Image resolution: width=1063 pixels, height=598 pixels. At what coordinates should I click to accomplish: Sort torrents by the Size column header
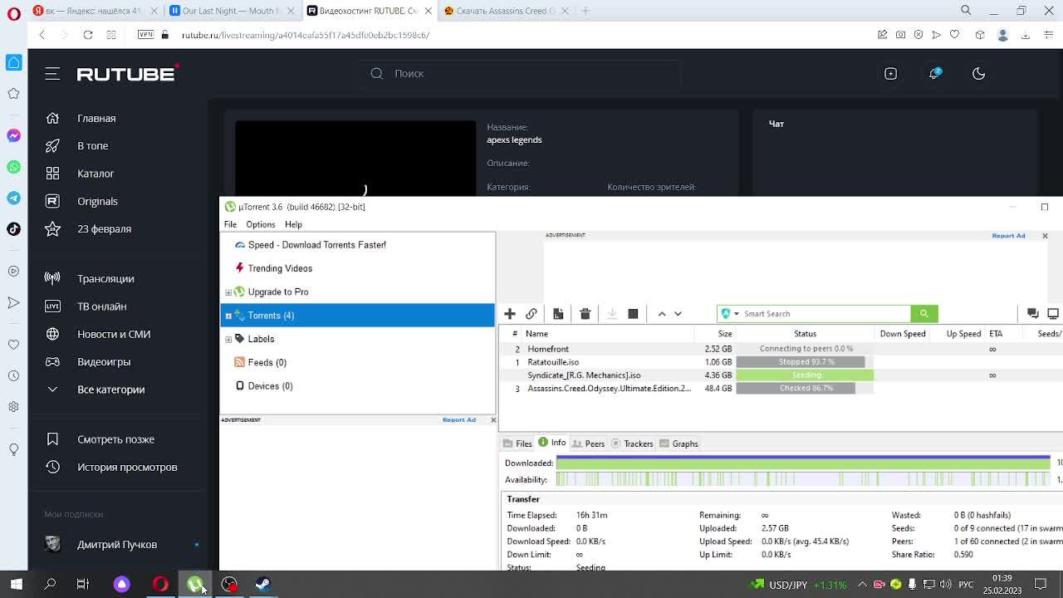pyautogui.click(x=725, y=334)
